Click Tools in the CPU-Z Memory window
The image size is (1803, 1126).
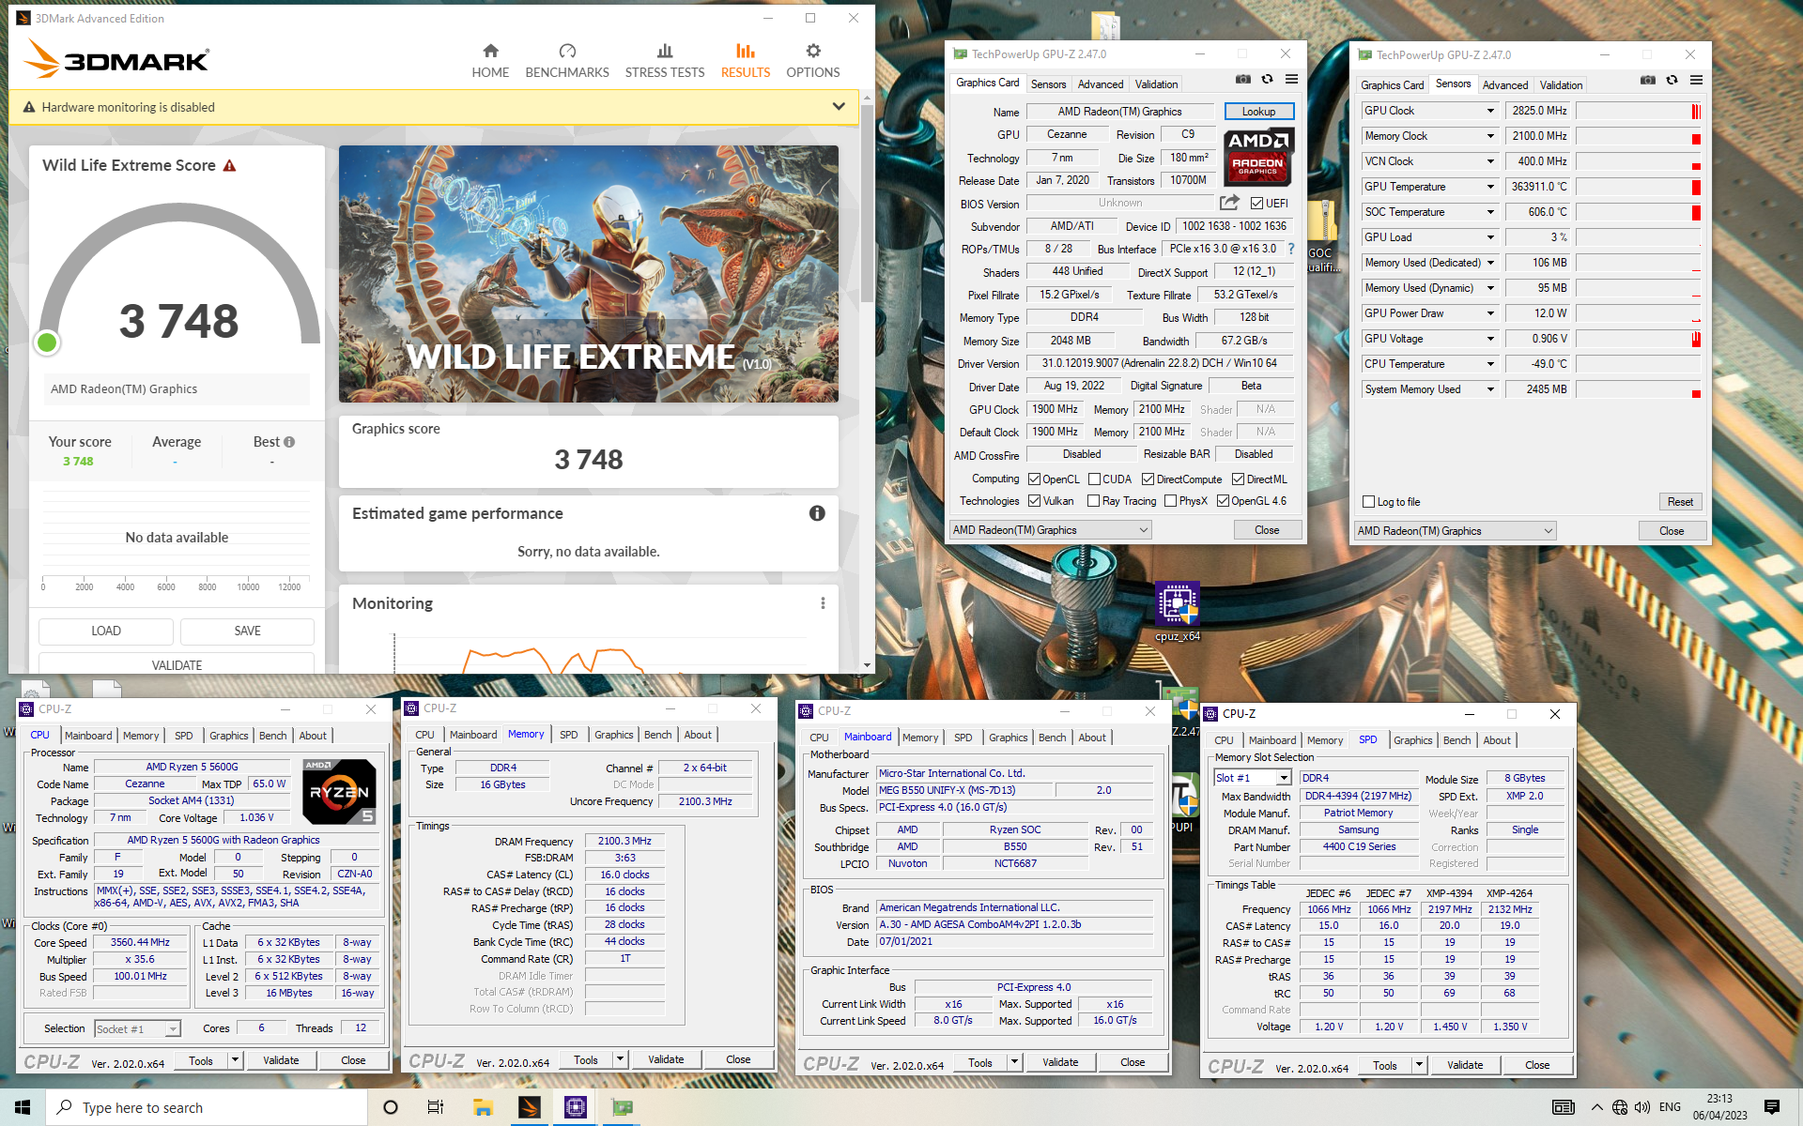pos(586,1059)
